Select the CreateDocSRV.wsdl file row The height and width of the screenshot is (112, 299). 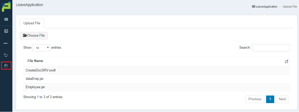point(157,70)
